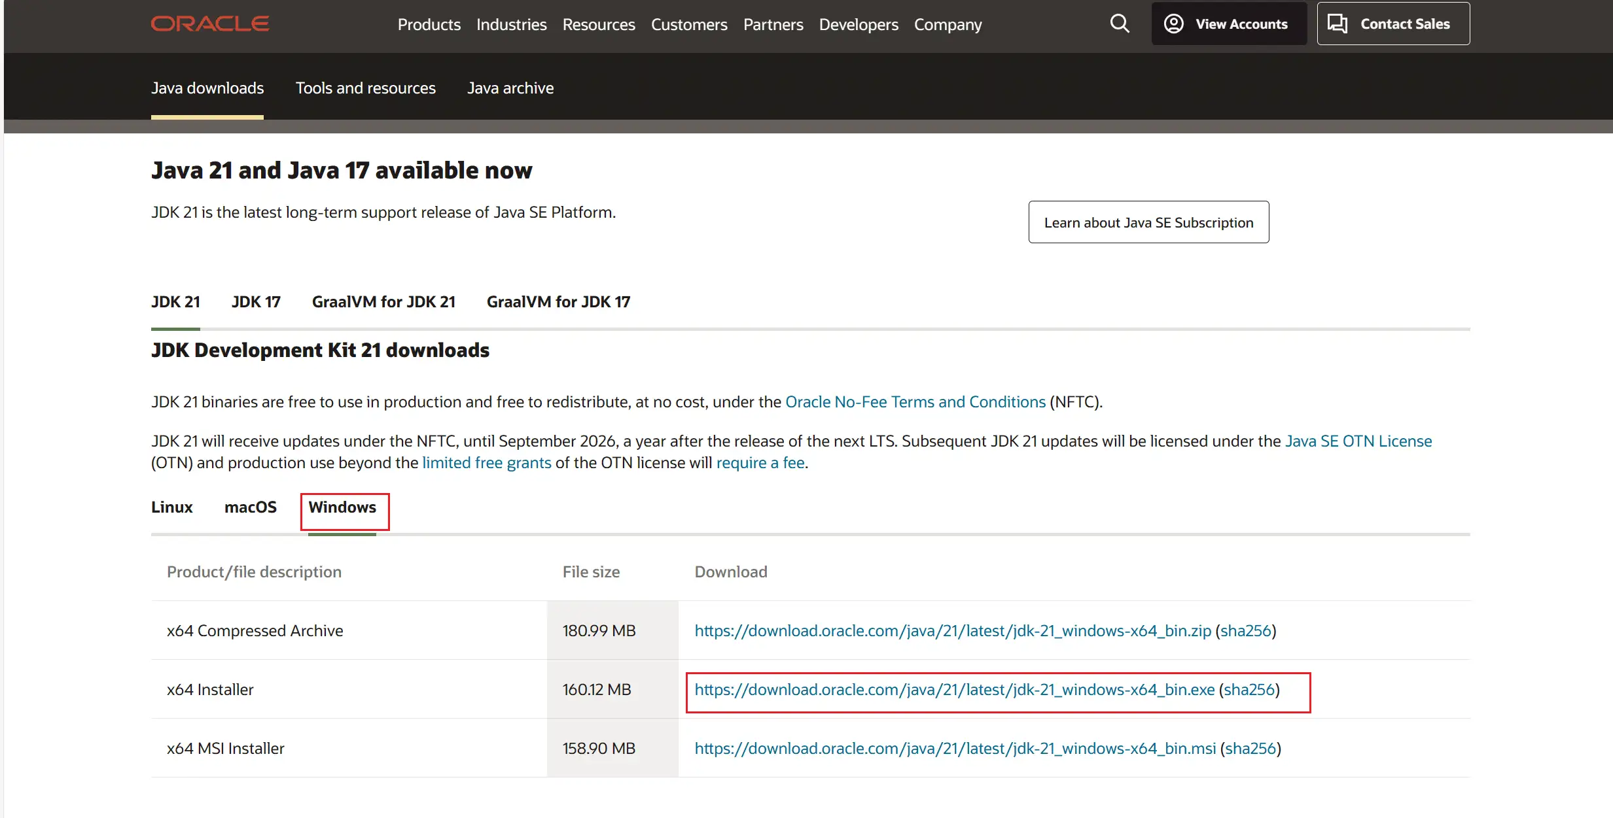Download the windows-x64_bin.exe installer link
Screen dimensions: 1613x818
954,690
